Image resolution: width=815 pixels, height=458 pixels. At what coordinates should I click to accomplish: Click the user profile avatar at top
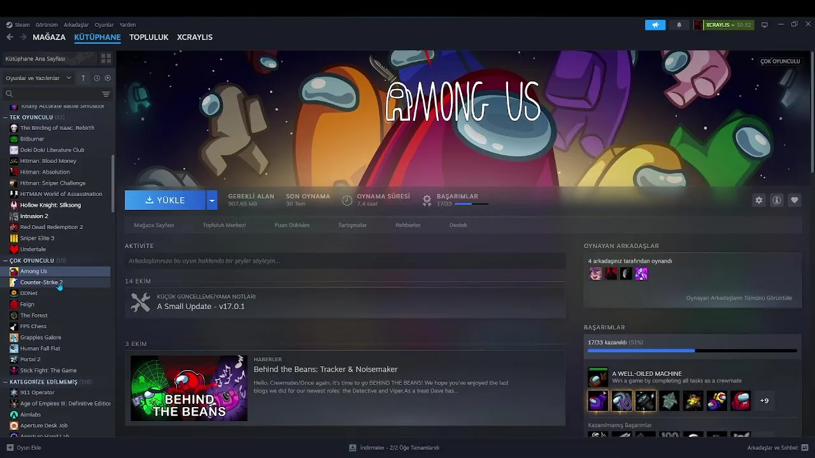coord(698,25)
